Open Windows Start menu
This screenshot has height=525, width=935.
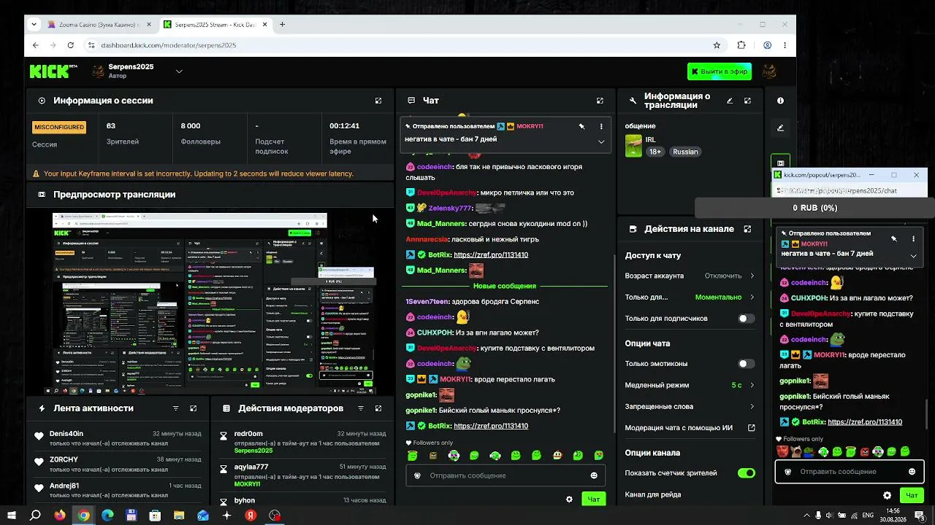coord(12,516)
